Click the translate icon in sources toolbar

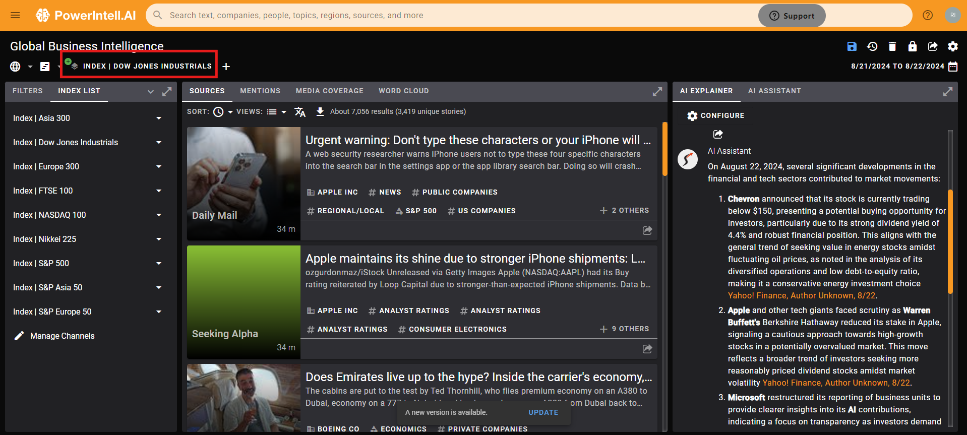[300, 112]
